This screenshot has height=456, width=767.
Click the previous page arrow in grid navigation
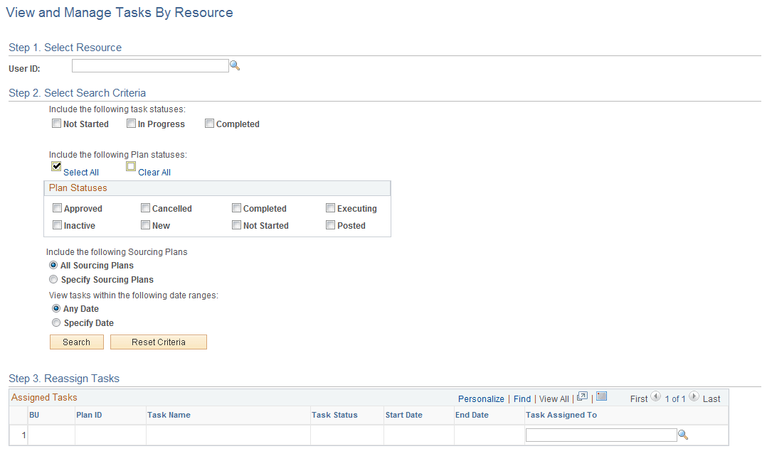click(656, 398)
